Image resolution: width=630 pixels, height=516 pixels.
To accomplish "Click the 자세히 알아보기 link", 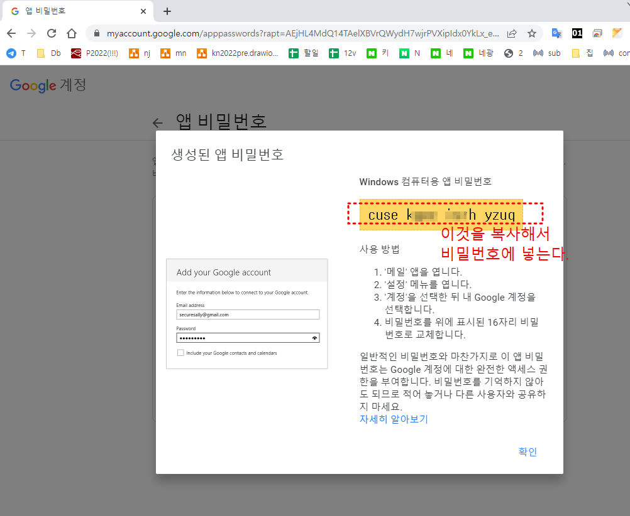I will (394, 419).
